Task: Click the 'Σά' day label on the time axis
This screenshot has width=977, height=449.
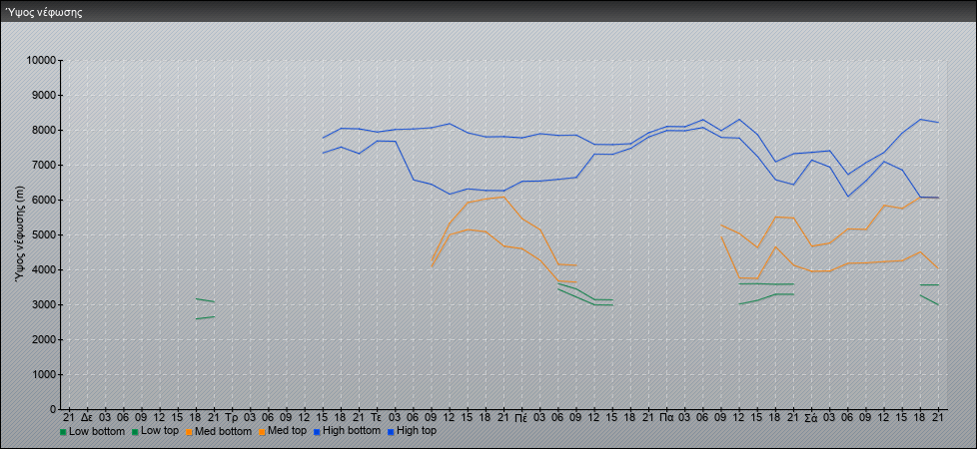Action: coord(810,417)
